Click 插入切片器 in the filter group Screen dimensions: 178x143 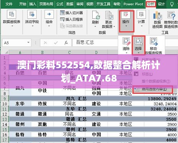(x=72, y=13)
